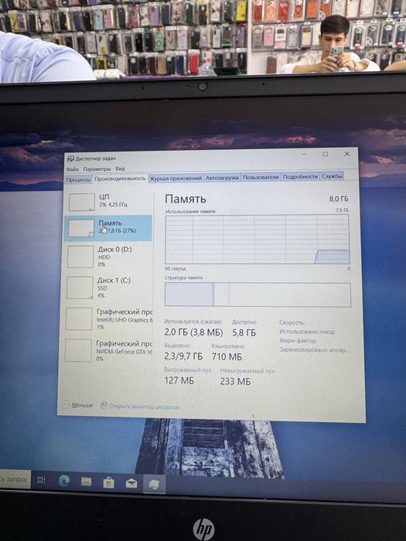Select the Производительность tab
Viewport: 406px width, 541px height.
[x=120, y=179]
